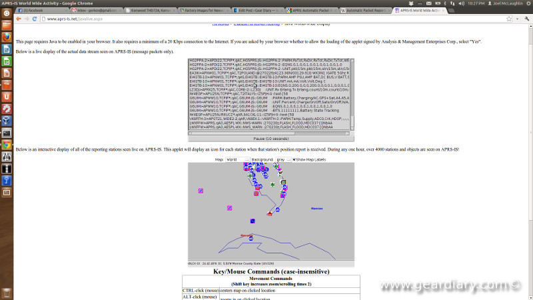
Task: Click the data stream vertical scrollbar
Action: [x=352, y=94]
